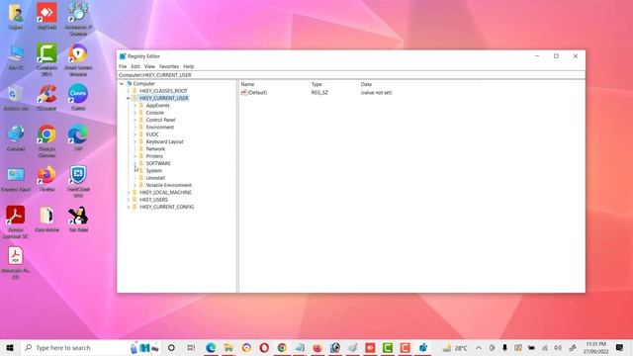This screenshot has width=633, height=356.
Task: Expand the AppEvents subkey
Action: 135,106
